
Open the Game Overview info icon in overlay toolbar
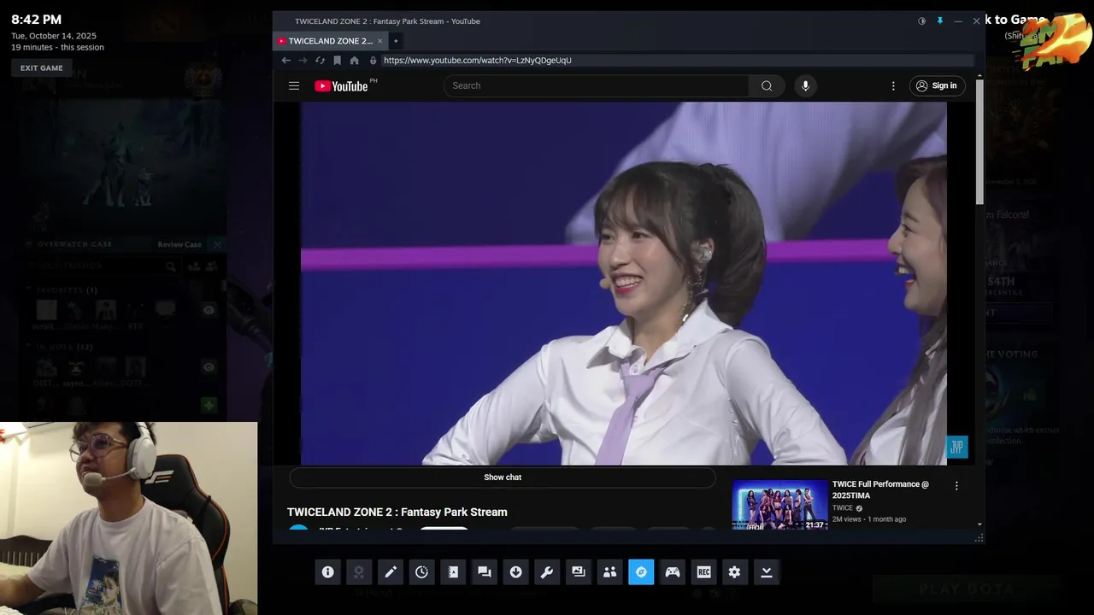click(x=327, y=572)
